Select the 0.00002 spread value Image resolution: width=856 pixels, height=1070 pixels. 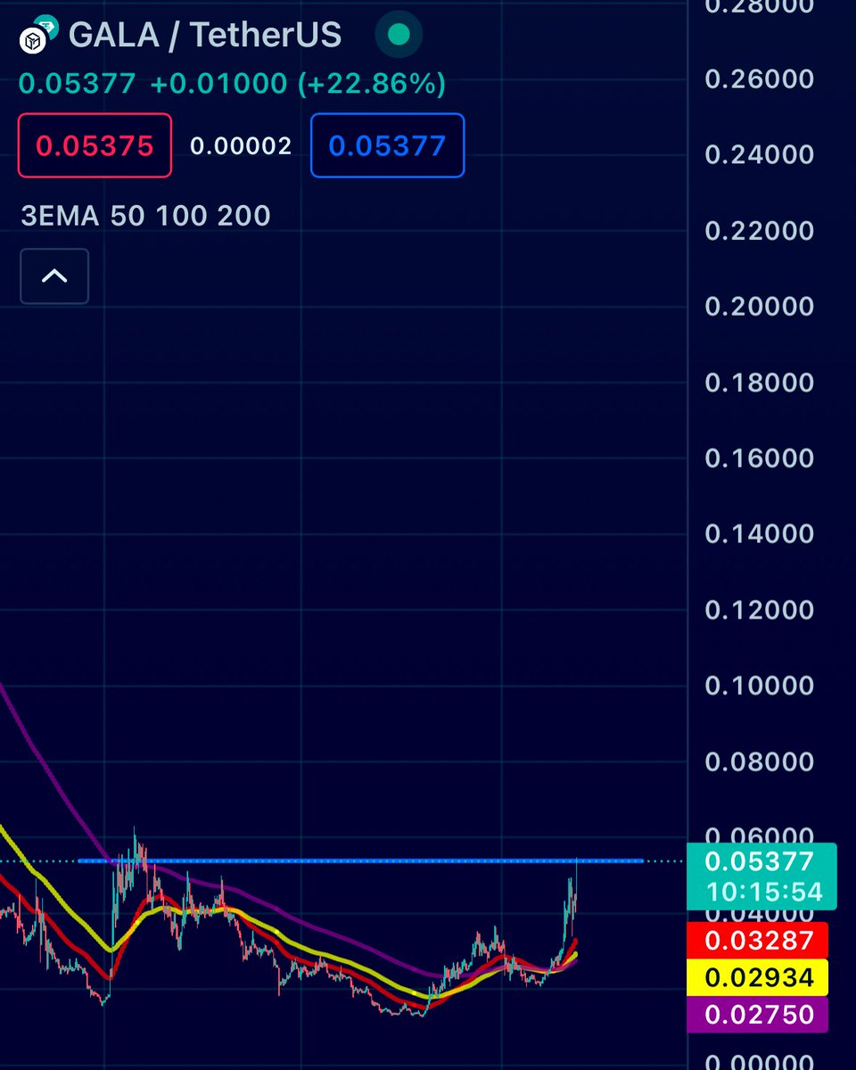pyautogui.click(x=241, y=146)
